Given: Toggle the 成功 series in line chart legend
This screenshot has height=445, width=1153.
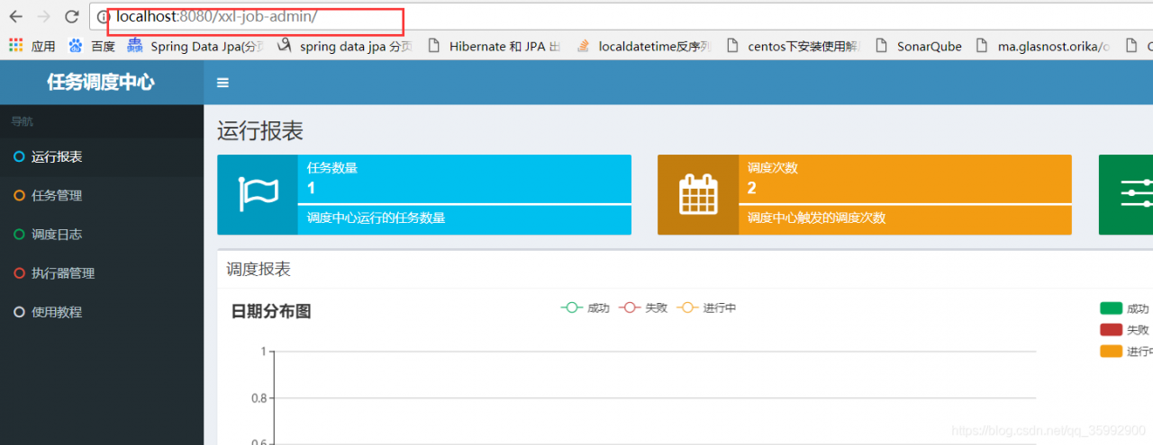Looking at the screenshot, I should coord(585,307).
